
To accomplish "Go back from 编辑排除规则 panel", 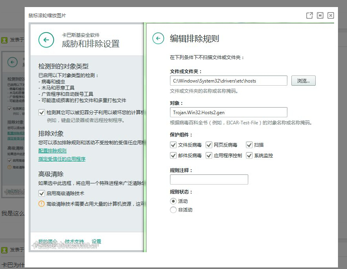I will pyautogui.click(x=158, y=38).
